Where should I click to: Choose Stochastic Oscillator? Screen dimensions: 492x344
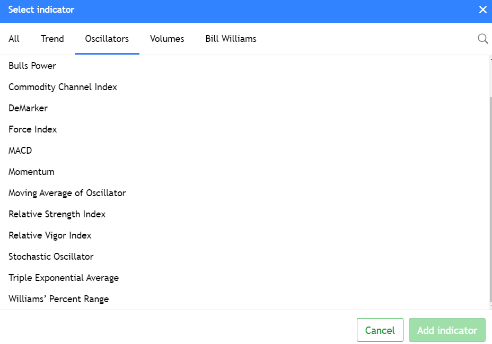coord(51,257)
